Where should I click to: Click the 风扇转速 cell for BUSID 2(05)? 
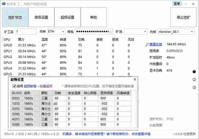tap(123, 109)
